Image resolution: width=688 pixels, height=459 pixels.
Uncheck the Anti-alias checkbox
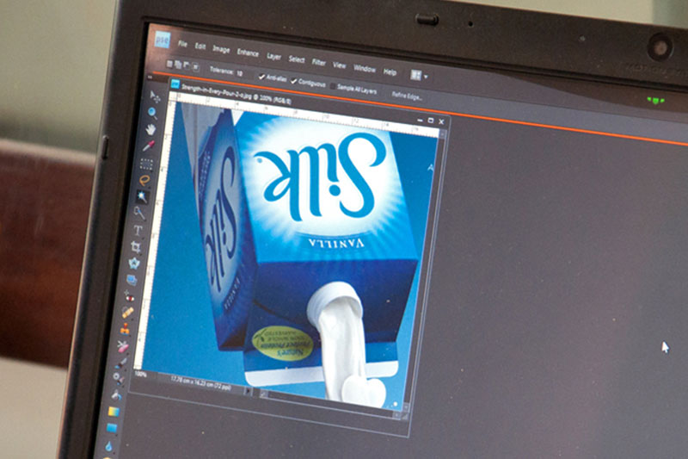pos(261,77)
